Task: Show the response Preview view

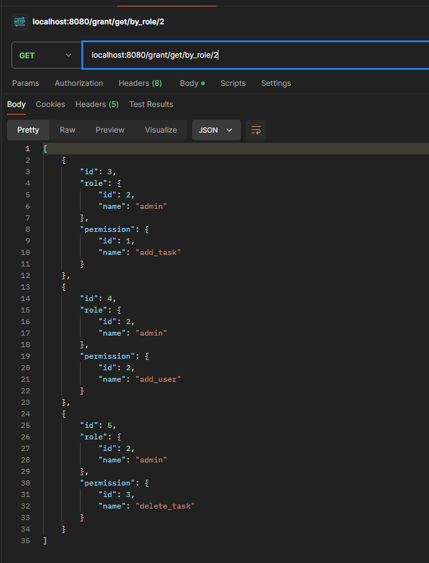Action: pos(110,130)
